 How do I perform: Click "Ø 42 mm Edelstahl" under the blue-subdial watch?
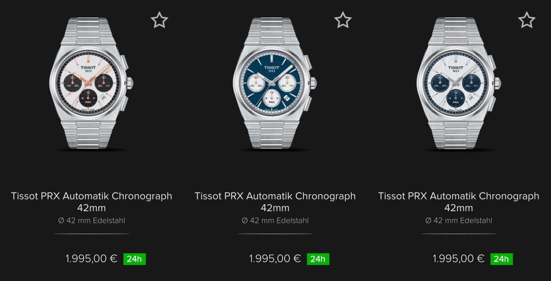pyautogui.click(x=459, y=221)
